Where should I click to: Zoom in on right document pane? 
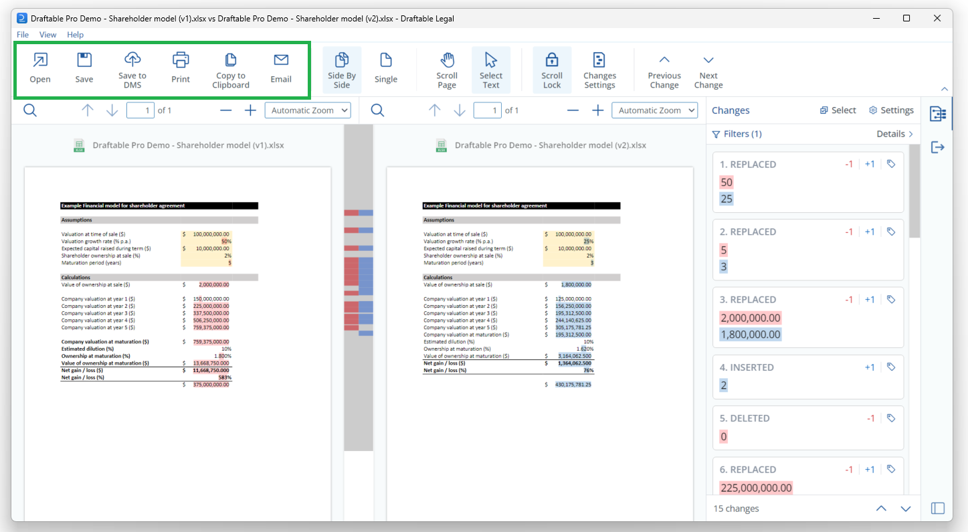pyautogui.click(x=598, y=110)
